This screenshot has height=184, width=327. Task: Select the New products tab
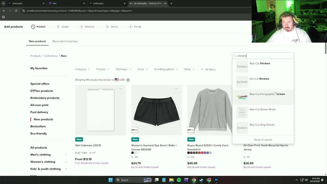click(37, 41)
